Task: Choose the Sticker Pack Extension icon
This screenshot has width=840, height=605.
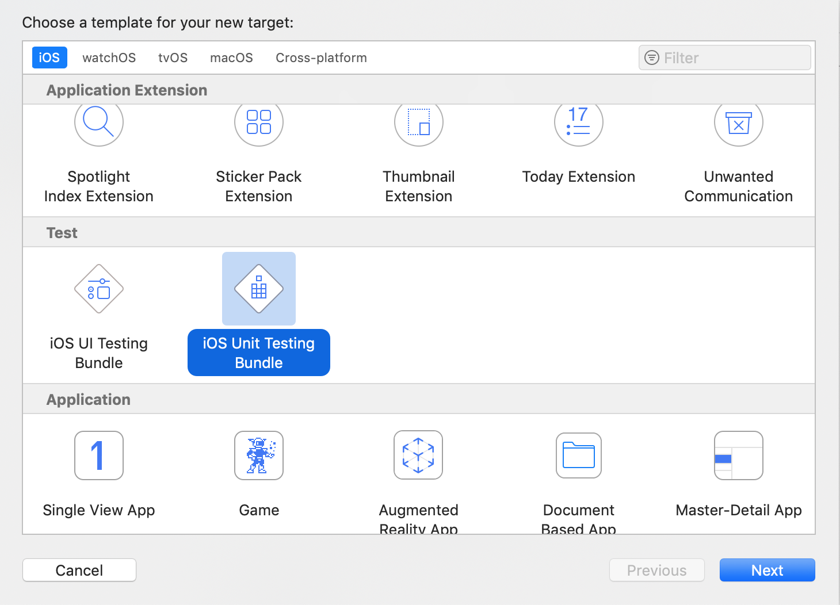Action: click(x=259, y=123)
